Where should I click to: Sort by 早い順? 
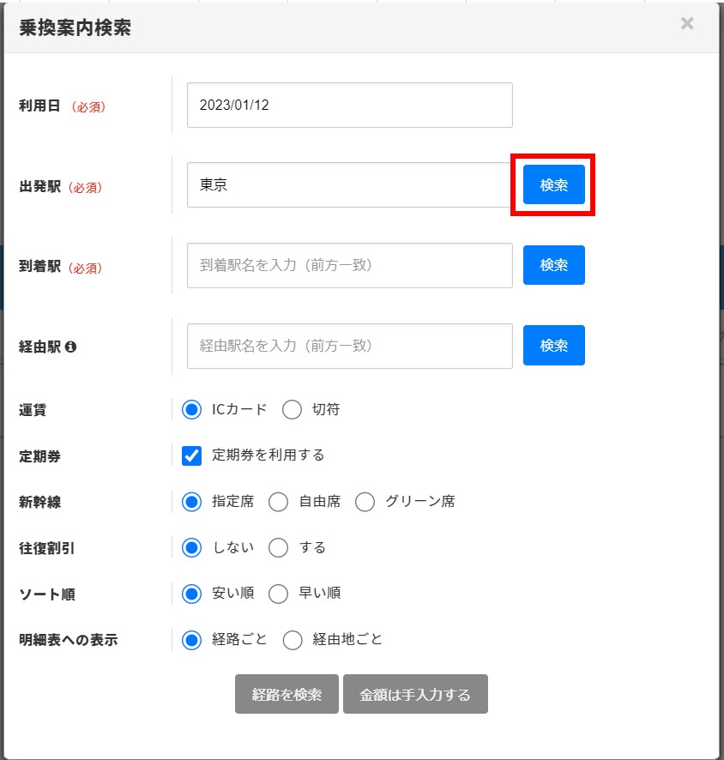(x=278, y=594)
